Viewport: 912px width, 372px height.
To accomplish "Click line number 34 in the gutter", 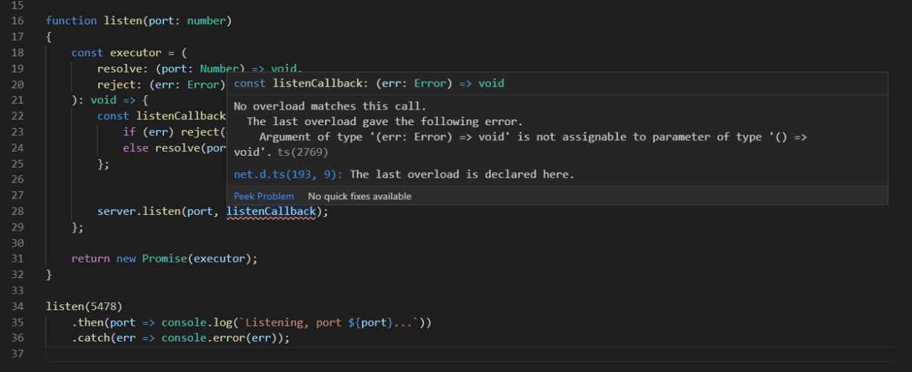I will (18, 307).
